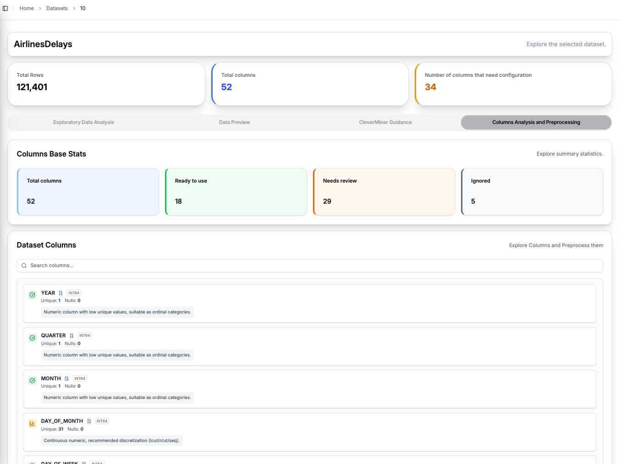This screenshot has width=621, height=464.
Task: Switch to the Data Preview tab
Action: click(235, 122)
